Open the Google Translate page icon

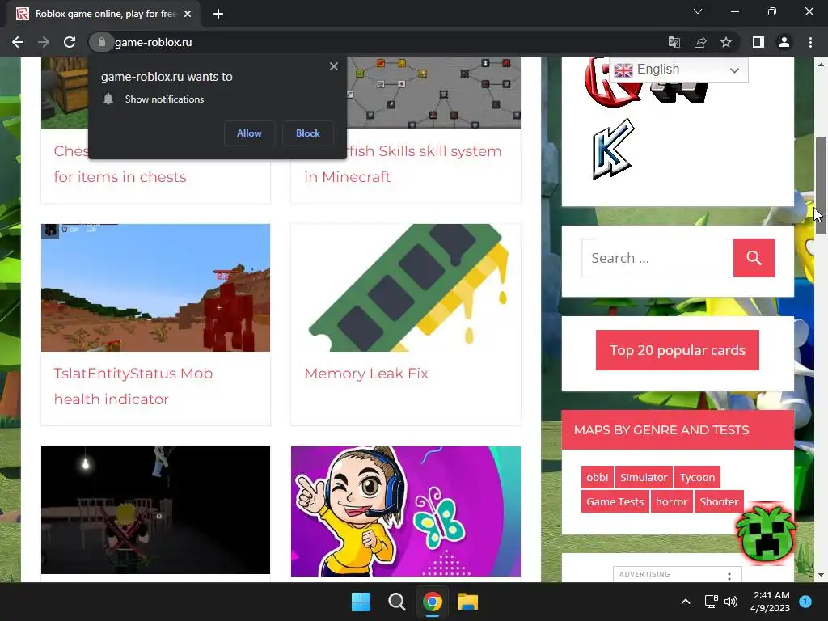click(x=674, y=42)
